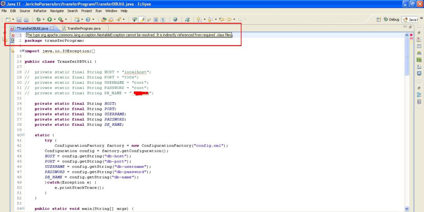
Task: Maximize the editor area
Action: click(410, 27)
